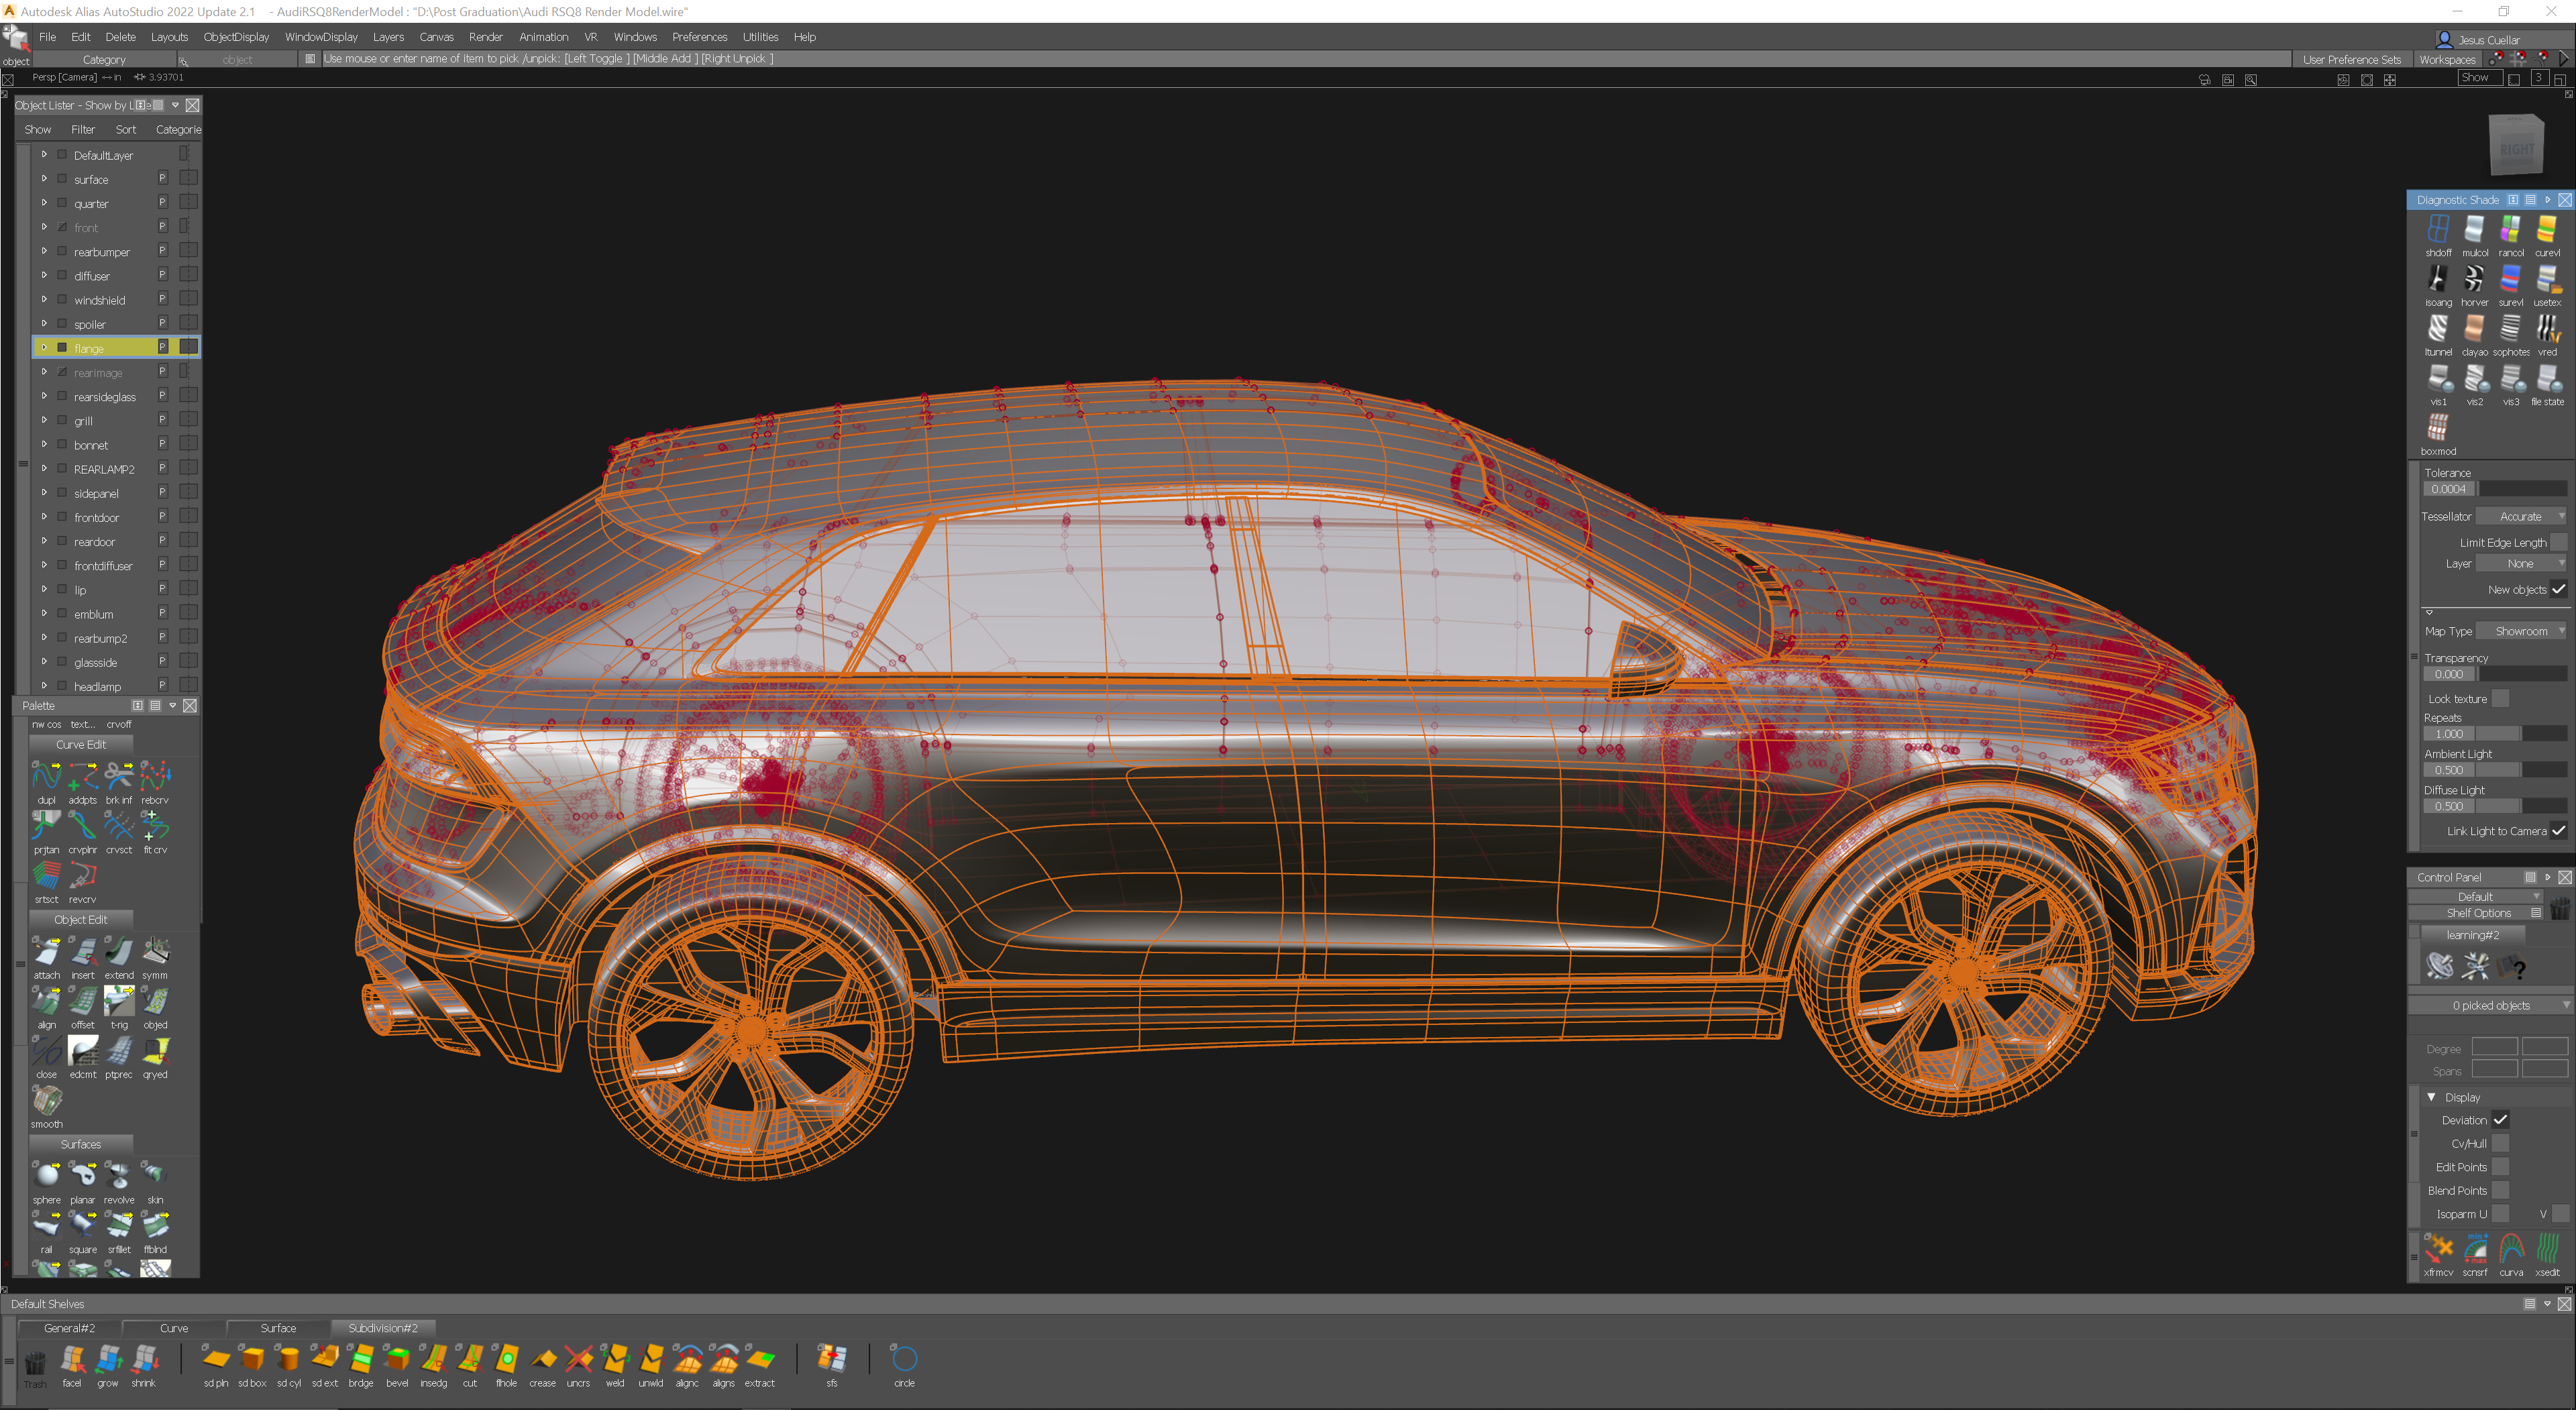Expand the bonnet layer in Object Lister
This screenshot has height=1410, width=2576.
[44, 444]
